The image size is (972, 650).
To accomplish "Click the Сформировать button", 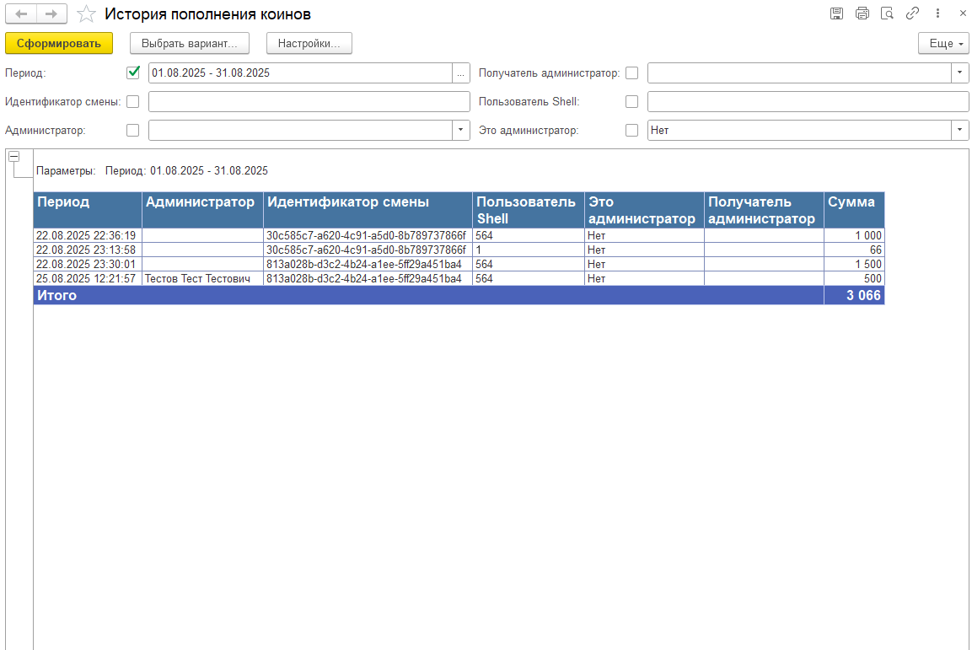I will pos(59,44).
